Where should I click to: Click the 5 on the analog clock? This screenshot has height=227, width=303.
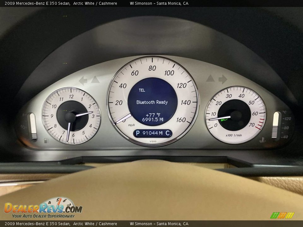point(83,133)
